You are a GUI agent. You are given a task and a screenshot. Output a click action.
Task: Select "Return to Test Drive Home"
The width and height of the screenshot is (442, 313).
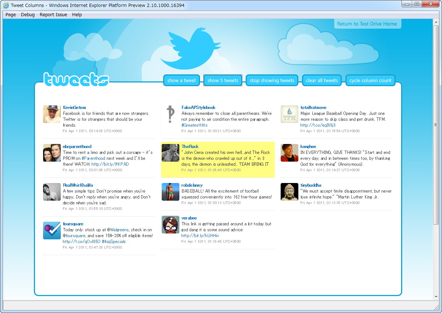pyautogui.click(x=367, y=24)
